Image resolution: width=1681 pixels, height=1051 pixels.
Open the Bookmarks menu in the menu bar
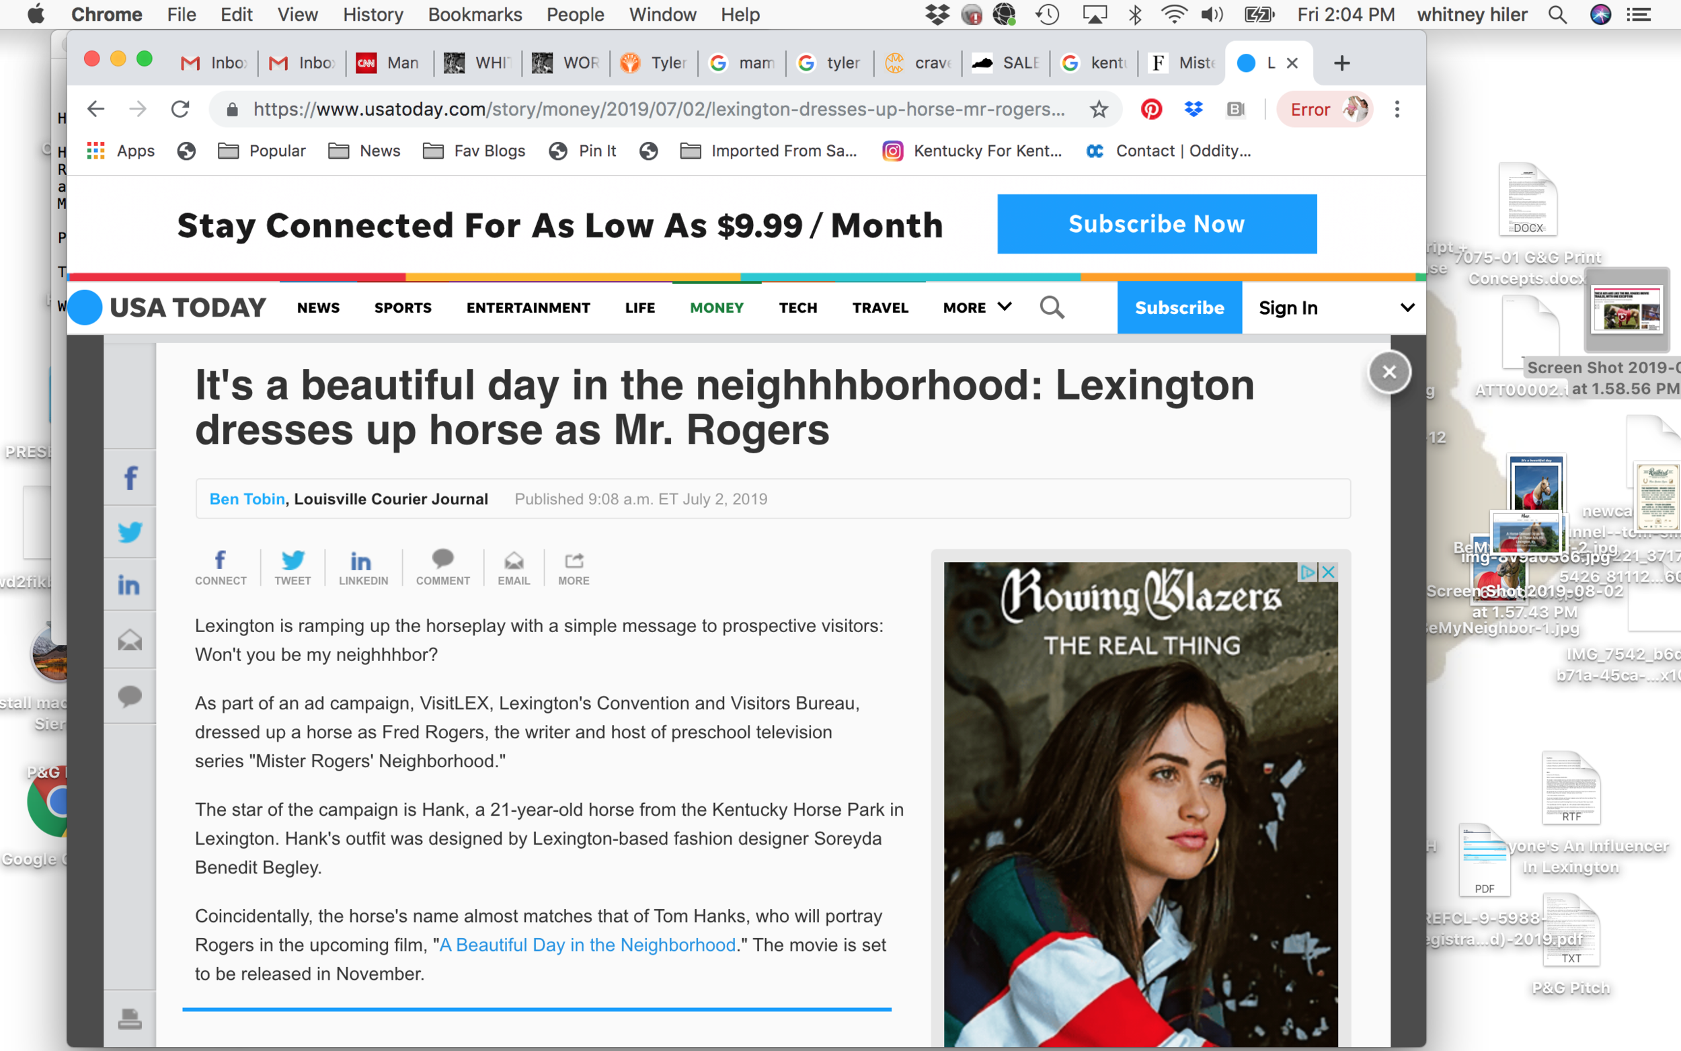475,15
